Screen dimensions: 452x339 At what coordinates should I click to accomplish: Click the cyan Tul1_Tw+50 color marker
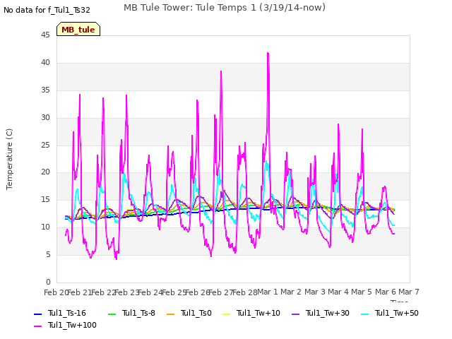coord(364,314)
